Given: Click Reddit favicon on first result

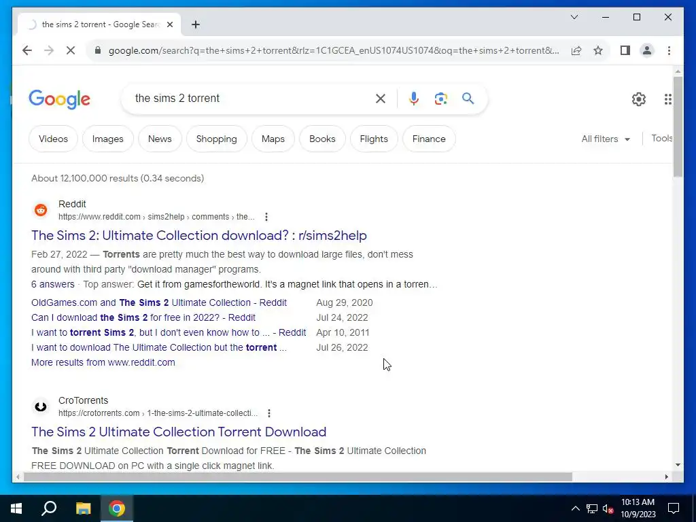Looking at the screenshot, I should pyautogui.click(x=41, y=210).
